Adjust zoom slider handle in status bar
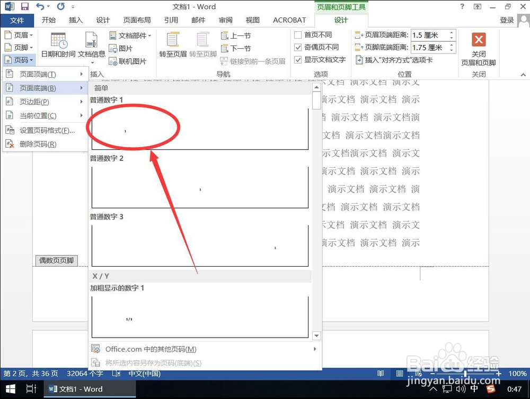Viewport: 530px width, 399px height. [465, 374]
